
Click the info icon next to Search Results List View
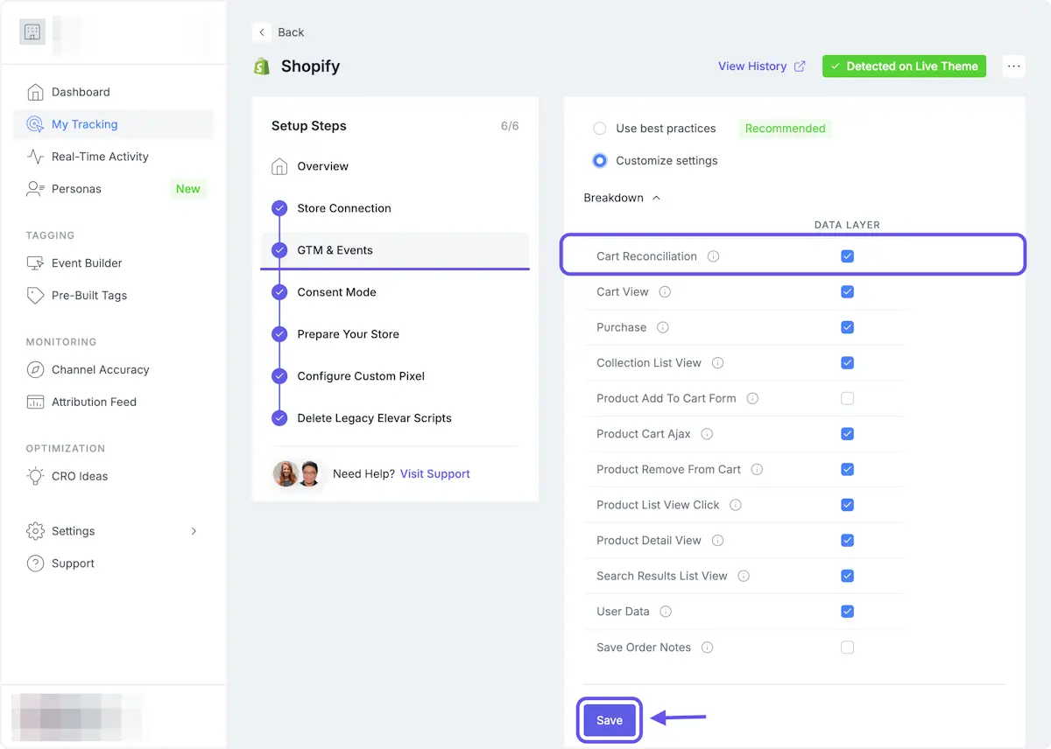click(744, 577)
